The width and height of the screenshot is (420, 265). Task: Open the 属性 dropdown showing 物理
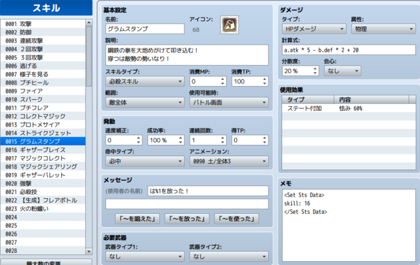pos(383,29)
